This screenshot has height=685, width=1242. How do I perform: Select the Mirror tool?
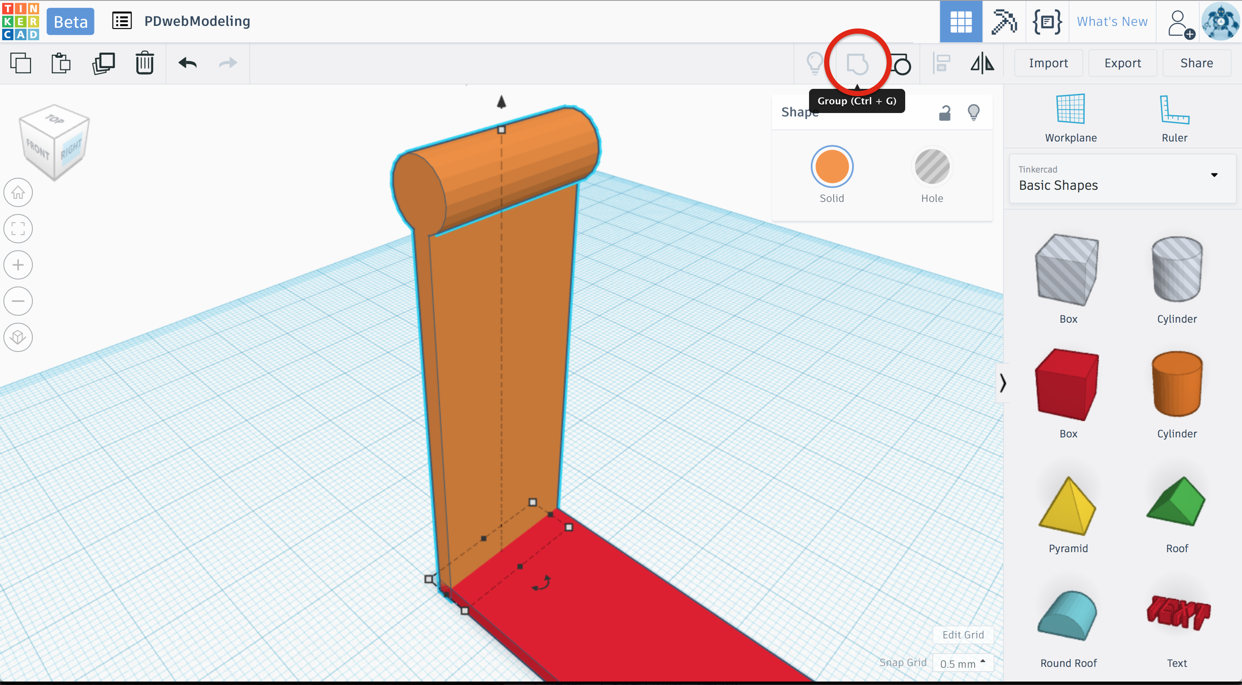point(982,63)
